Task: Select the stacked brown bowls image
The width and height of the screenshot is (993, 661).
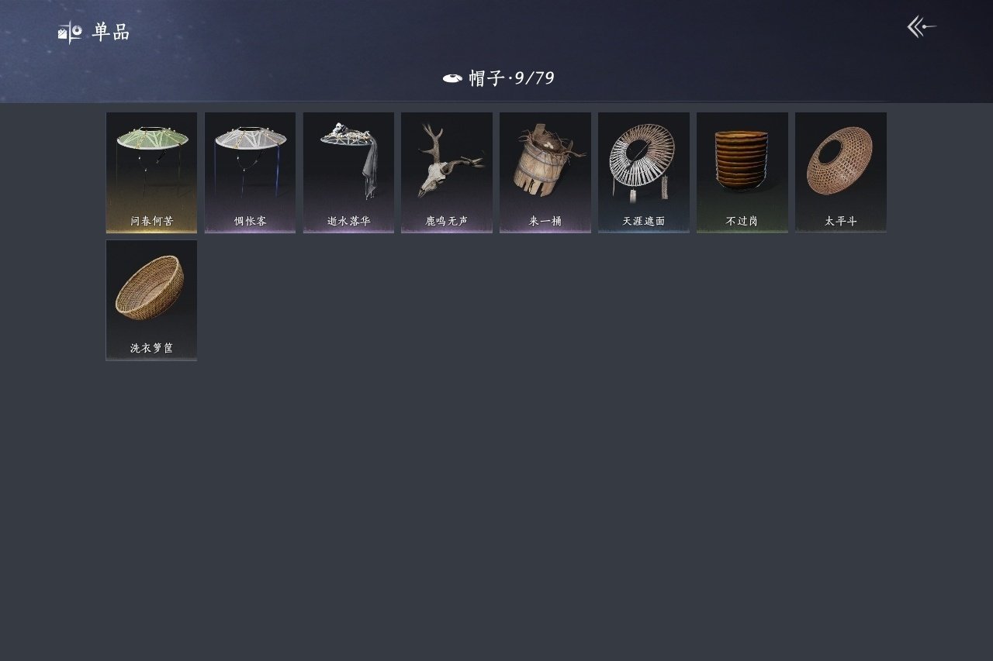Action: tap(742, 160)
